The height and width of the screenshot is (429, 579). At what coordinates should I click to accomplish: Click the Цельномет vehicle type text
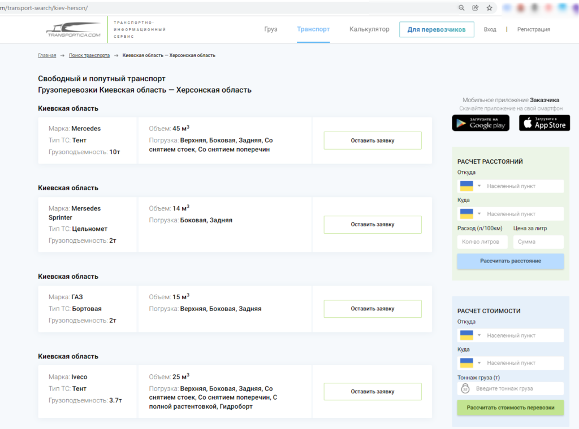[90, 229]
